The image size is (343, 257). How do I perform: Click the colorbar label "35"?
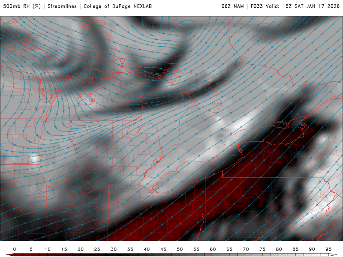130,249
